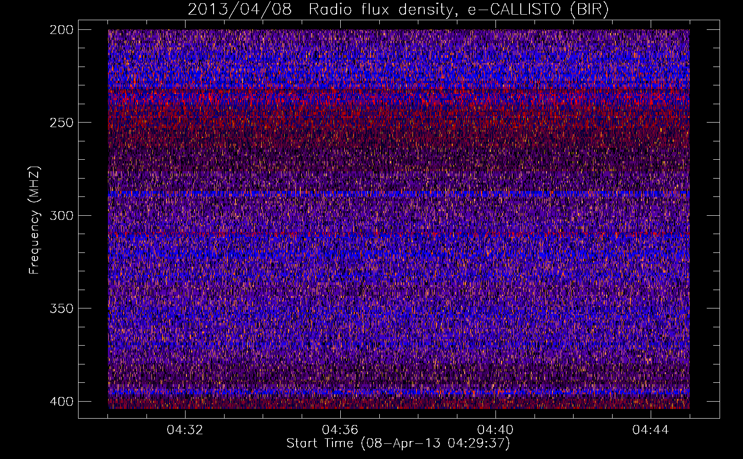743x459 pixels.
Task: Click the 300 frequency tick label
Action: click(61, 215)
